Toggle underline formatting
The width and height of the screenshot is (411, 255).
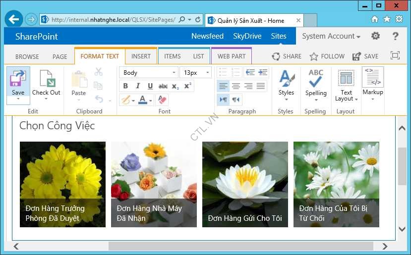(150, 86)
